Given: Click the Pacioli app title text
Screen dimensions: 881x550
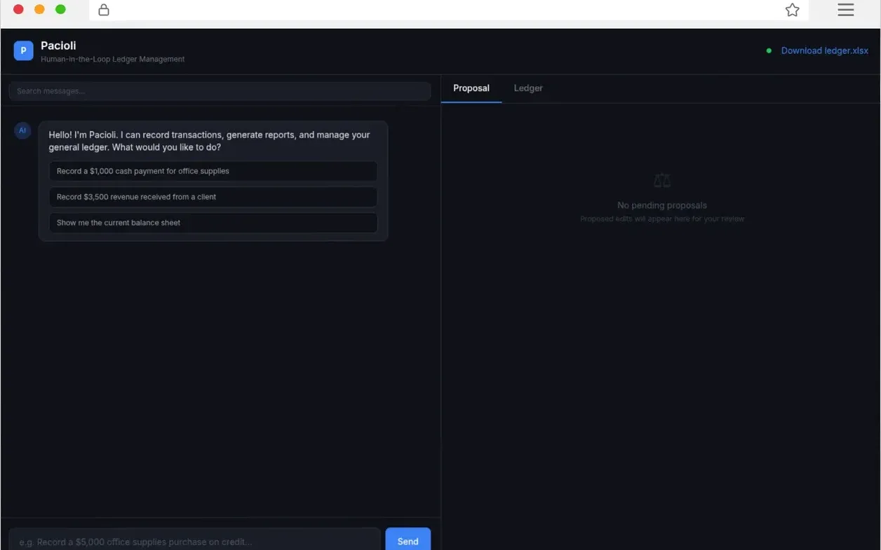Looking at the screenshot, I should point(58,46).
